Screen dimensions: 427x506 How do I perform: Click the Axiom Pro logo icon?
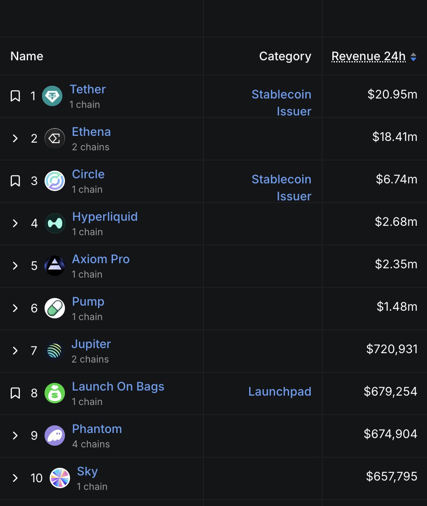coord(55,266)
